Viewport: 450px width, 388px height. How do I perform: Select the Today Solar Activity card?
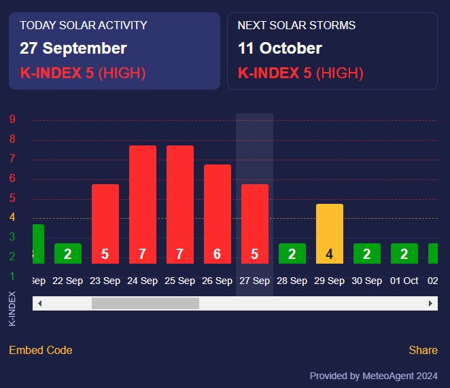tap(114, 51)
